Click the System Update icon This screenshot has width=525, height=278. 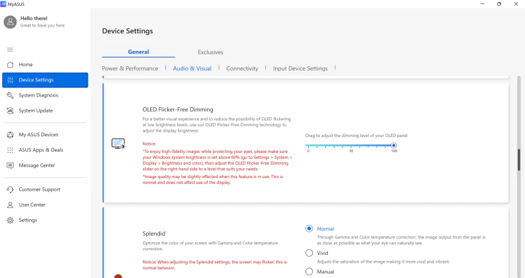pos(11,111)
